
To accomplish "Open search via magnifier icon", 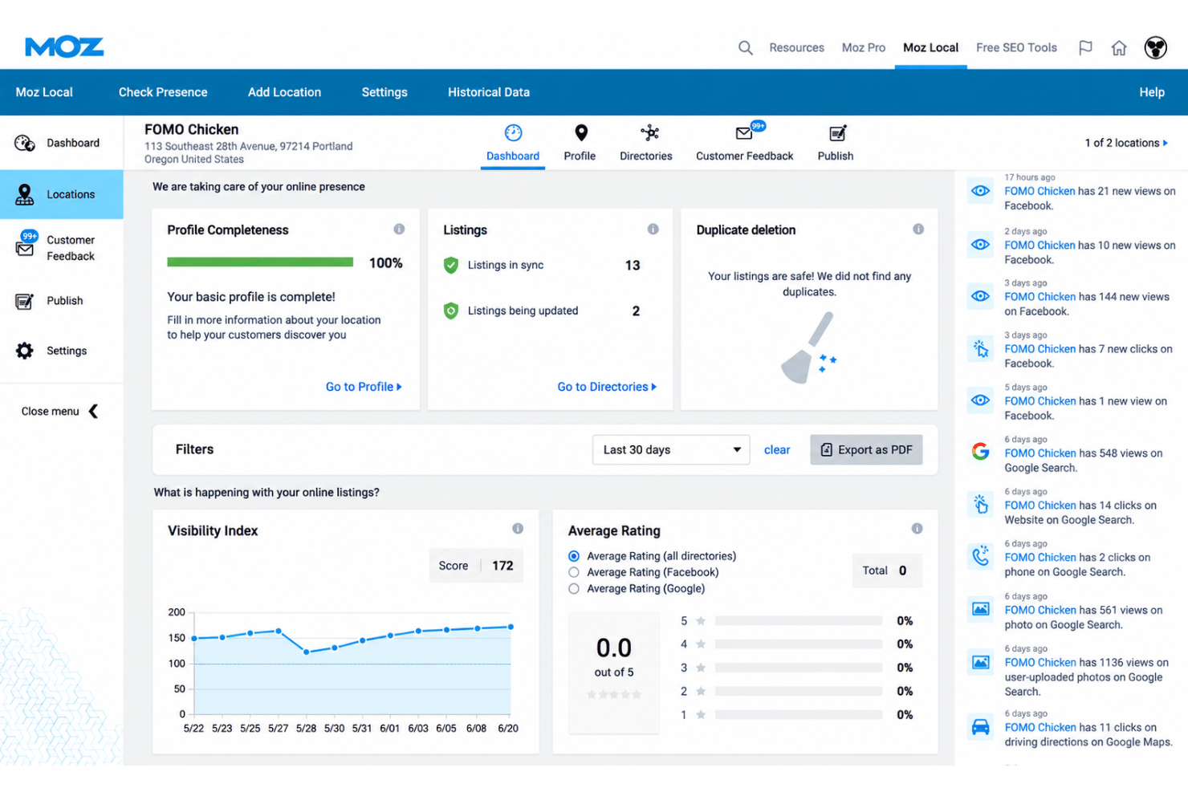I will tap(746, 48).
